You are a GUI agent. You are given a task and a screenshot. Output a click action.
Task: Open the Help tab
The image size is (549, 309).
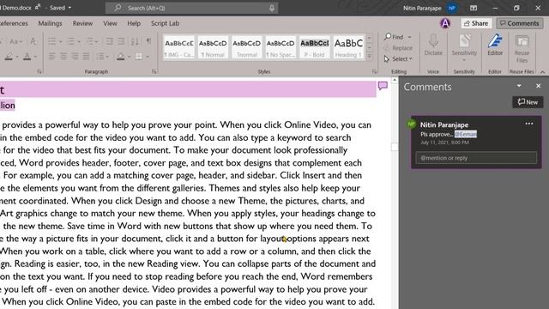pyautogui.click(x=134, y=23)
